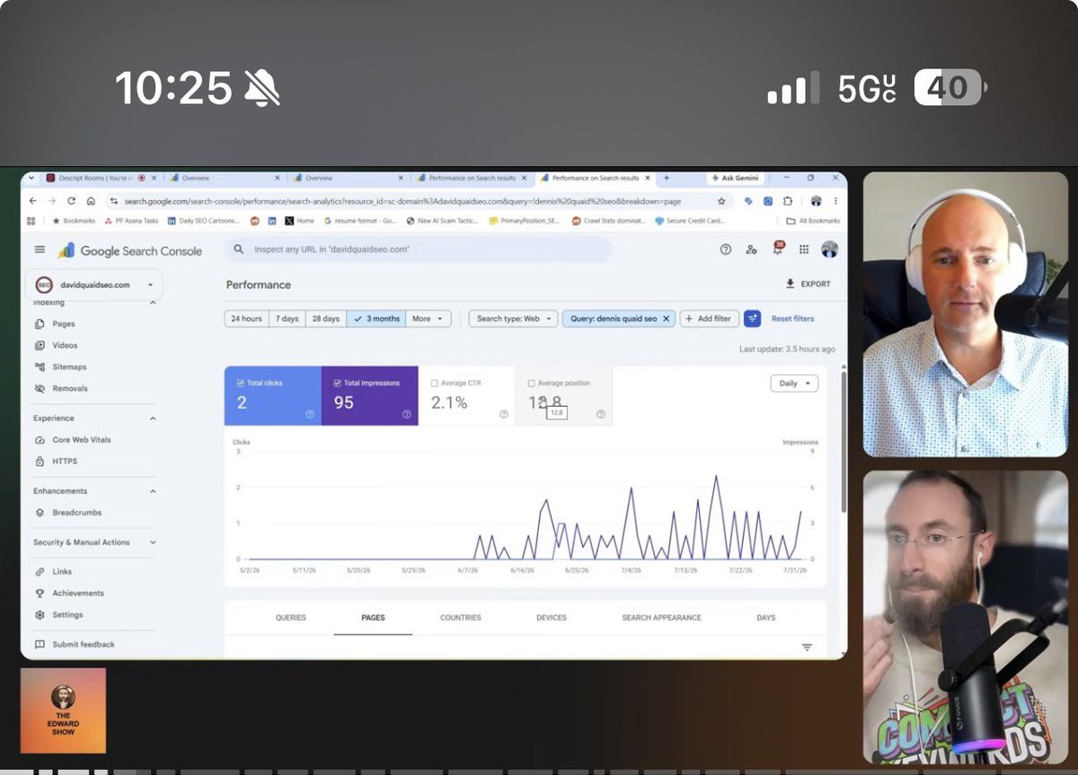Switch to the PAGES tab
The height and width of the screenshot is (775, 1078).
373,618
